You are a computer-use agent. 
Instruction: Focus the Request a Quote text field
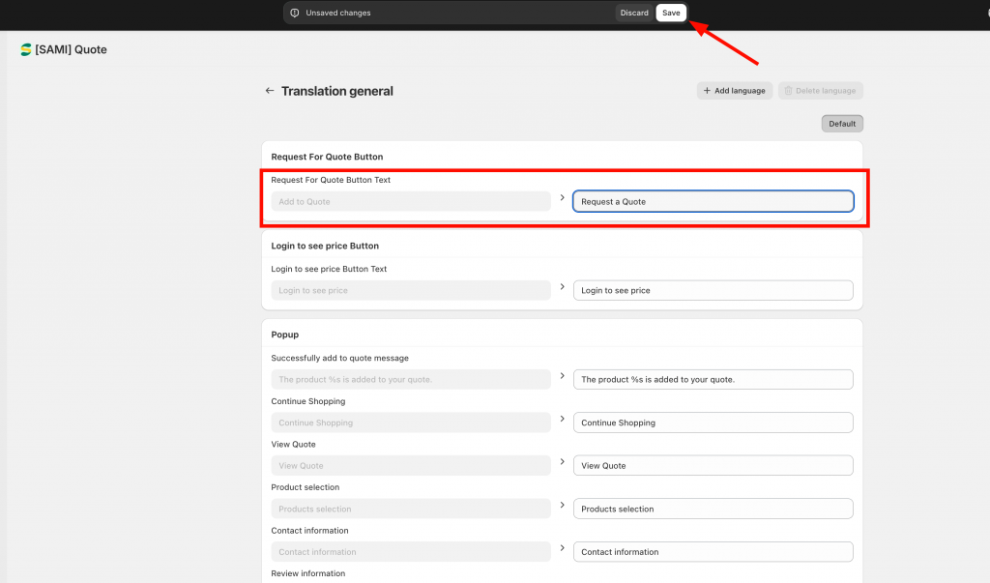click(x=713, y=201)
